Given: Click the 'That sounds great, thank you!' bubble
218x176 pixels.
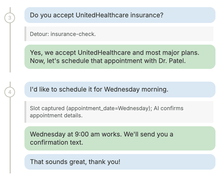Looking at the screenshot, I should pos(120,162).
